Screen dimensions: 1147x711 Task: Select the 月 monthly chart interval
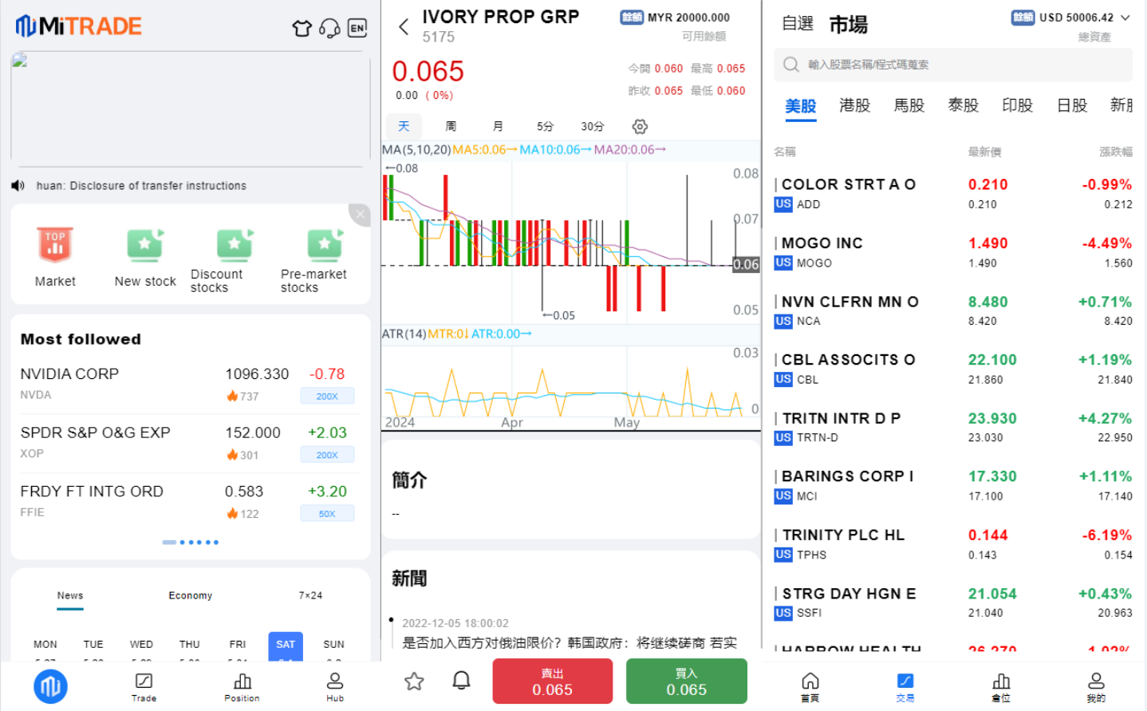[x=498, y=126]
